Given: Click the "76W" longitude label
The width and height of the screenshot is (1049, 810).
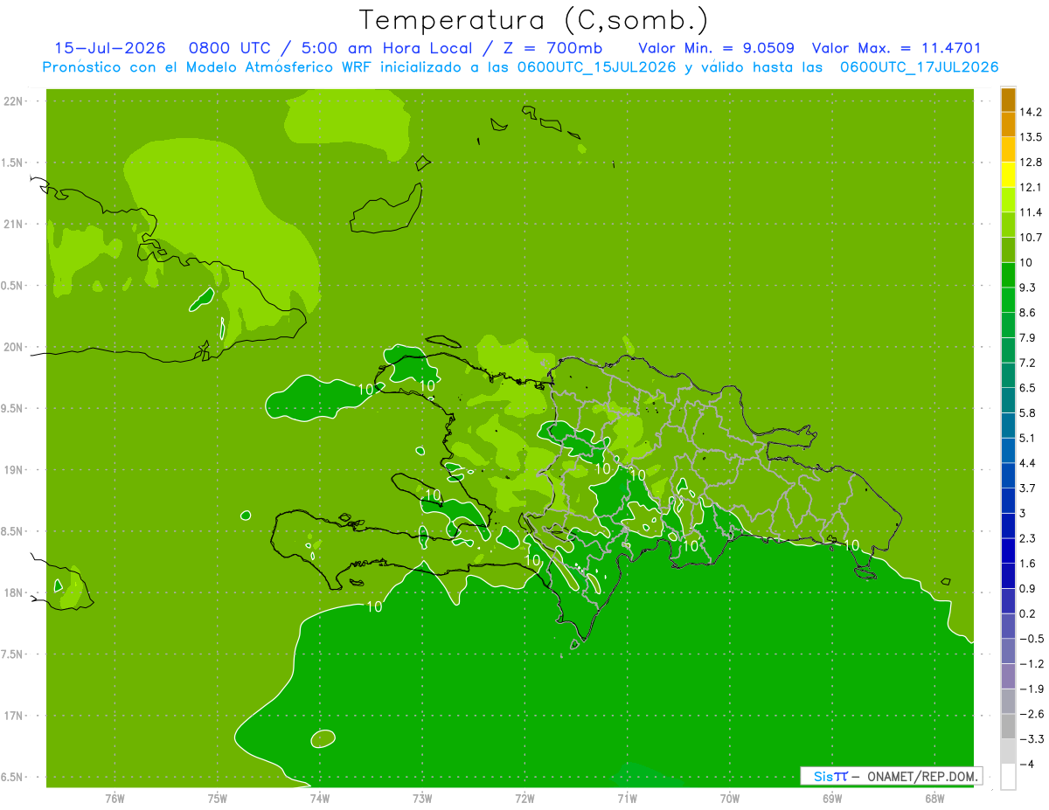Looking at the screenshot, I should [x=115, y=798].
